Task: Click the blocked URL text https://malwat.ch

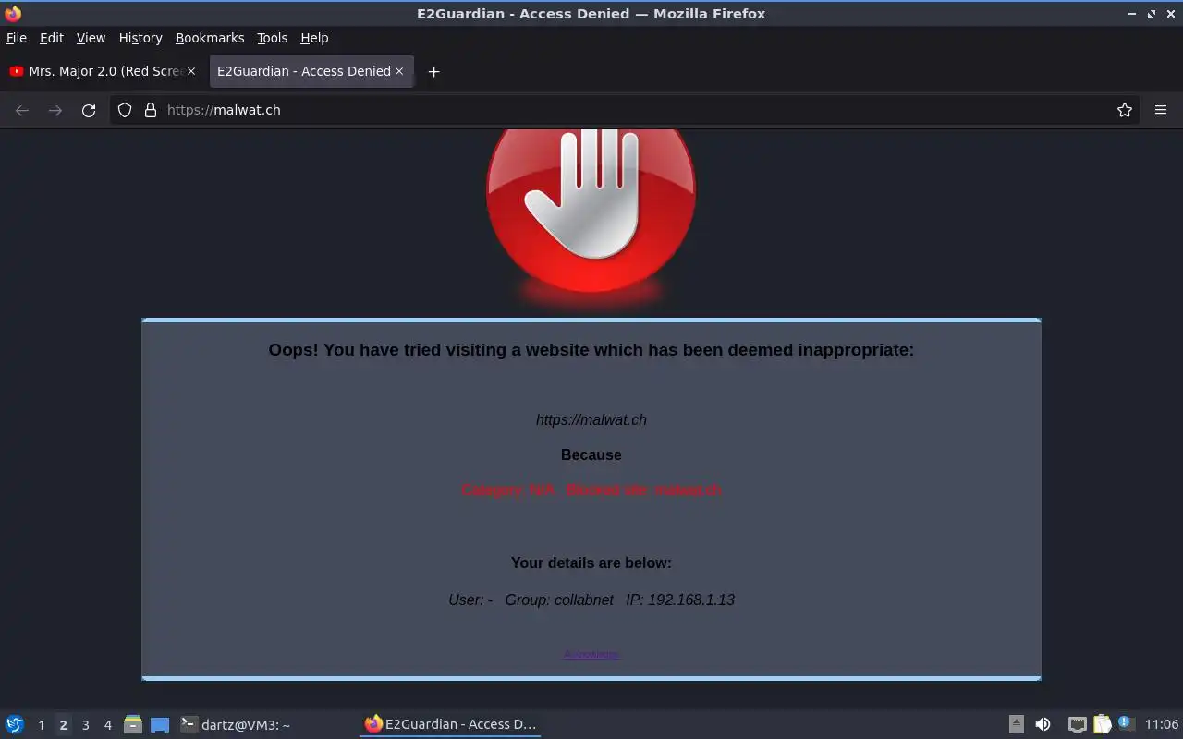Action: [591, 419]
